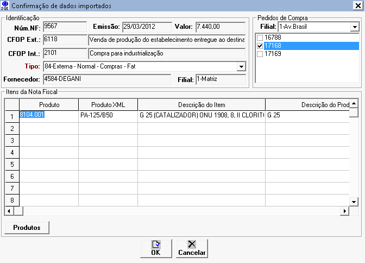Screen dimensions: 365x263
Task: Click the SGE application icon in title bar
Action: 5,6
